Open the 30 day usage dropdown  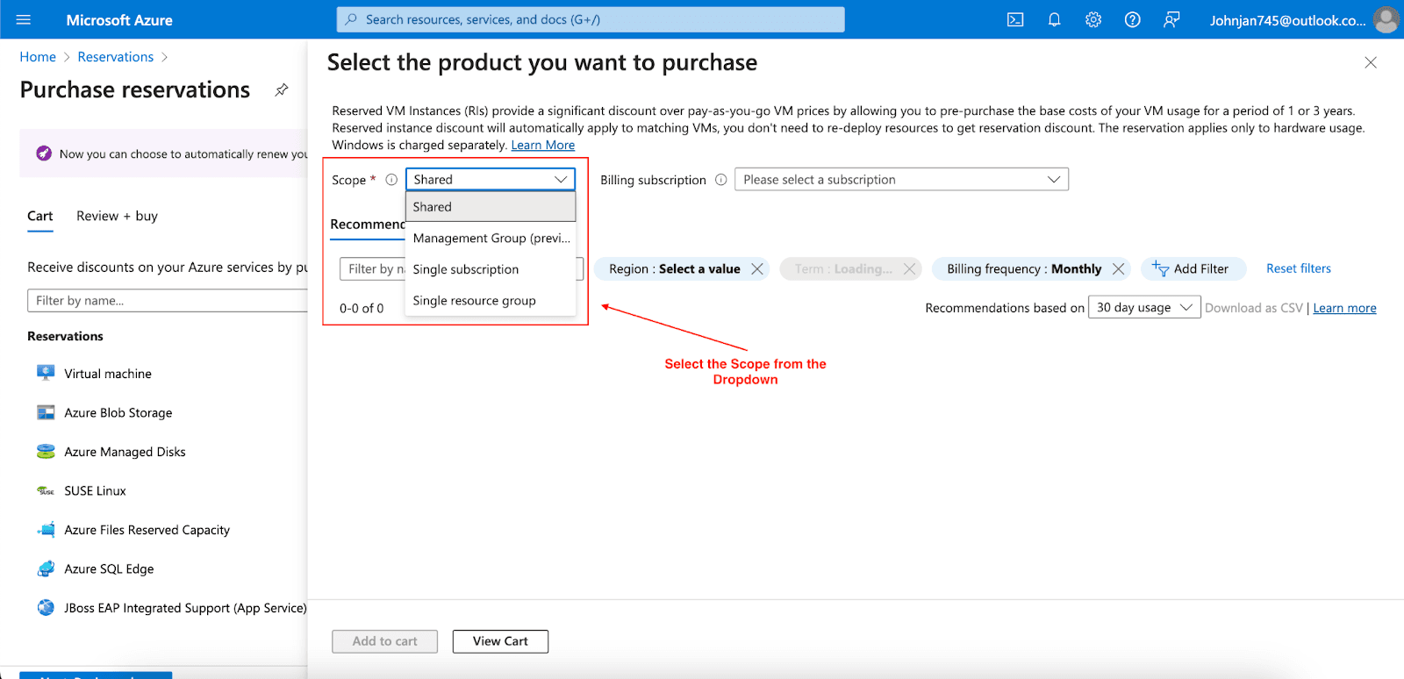(1144, 307)
